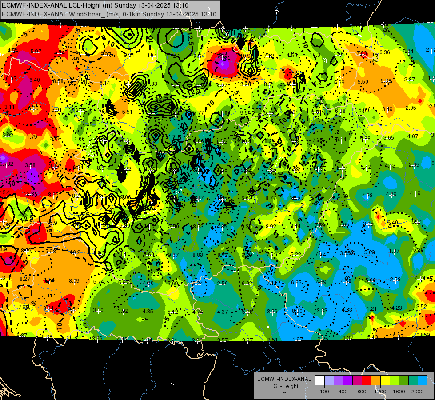
Task: Click the wind shear value 5.25
Action: (x=419, y=249)
